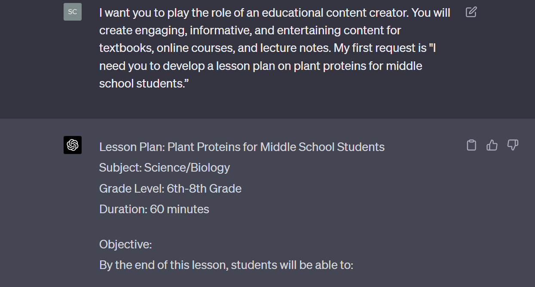Click the edit message pencil icon
Screen dimensions: 535x287
[x=471, y=12]
